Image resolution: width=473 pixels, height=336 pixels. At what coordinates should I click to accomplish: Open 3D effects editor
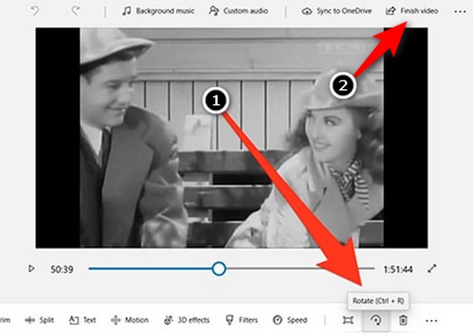[x=186, y=320]
